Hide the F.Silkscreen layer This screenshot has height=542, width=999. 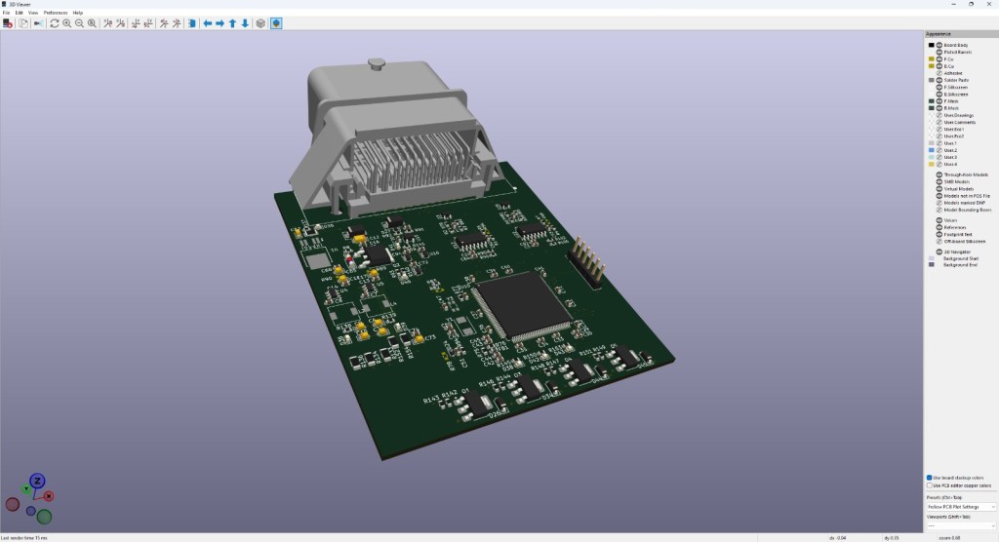click(939, 88)
